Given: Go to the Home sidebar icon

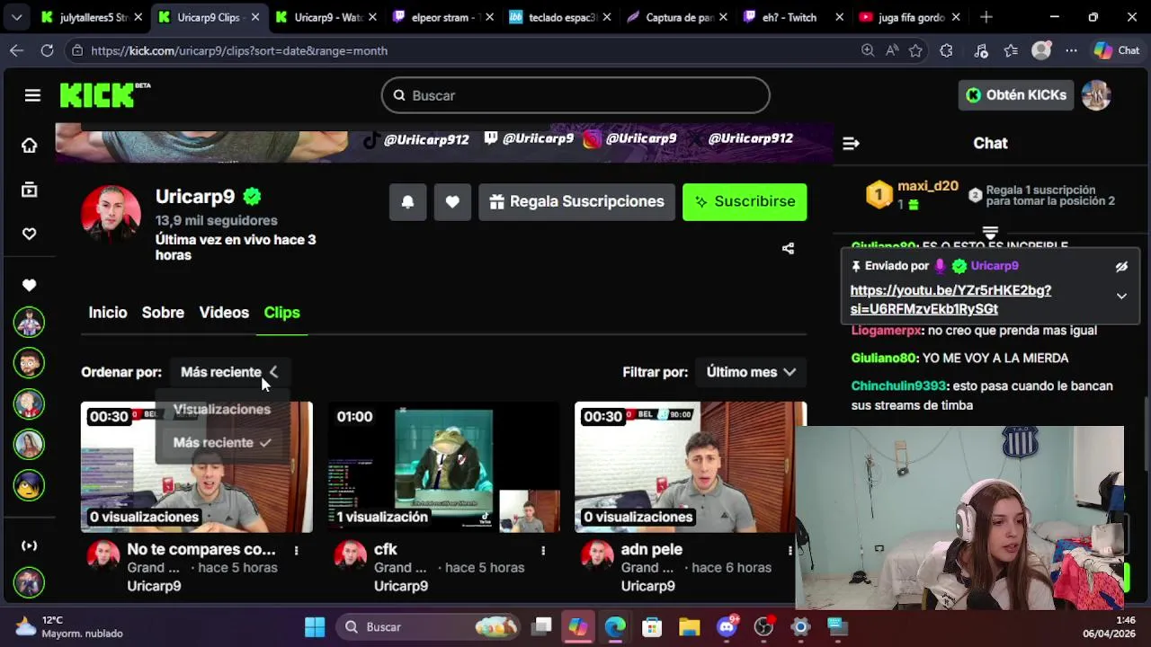Looking at the screenshot, I should (x=30, y=146).
